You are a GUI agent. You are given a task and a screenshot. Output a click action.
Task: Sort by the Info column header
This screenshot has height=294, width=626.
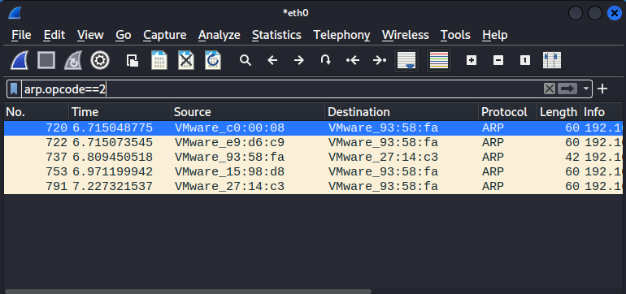(602, 112)
